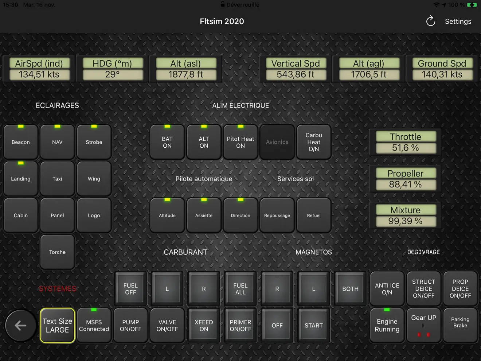Click the red SYSTEMES label
Screen dimensions: 481x361
pyautogui.click(x=58, y=289)
